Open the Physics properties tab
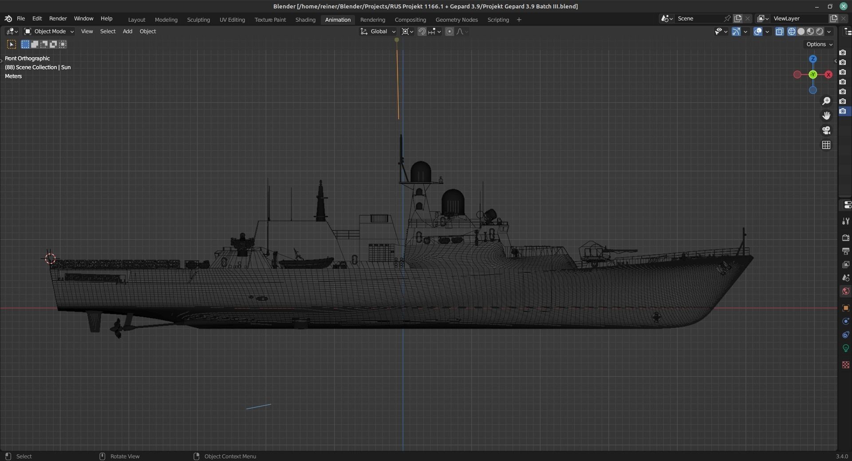The width and height of the screenshot is (852, 461). click(846, 321)
